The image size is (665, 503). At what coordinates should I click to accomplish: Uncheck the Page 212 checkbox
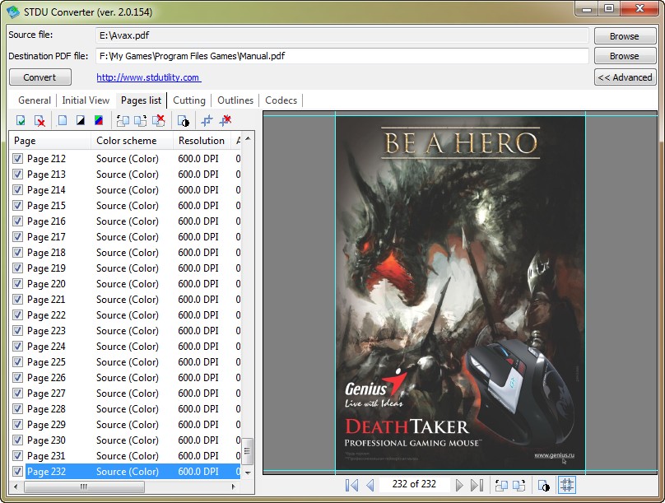[x=17, y=159]
